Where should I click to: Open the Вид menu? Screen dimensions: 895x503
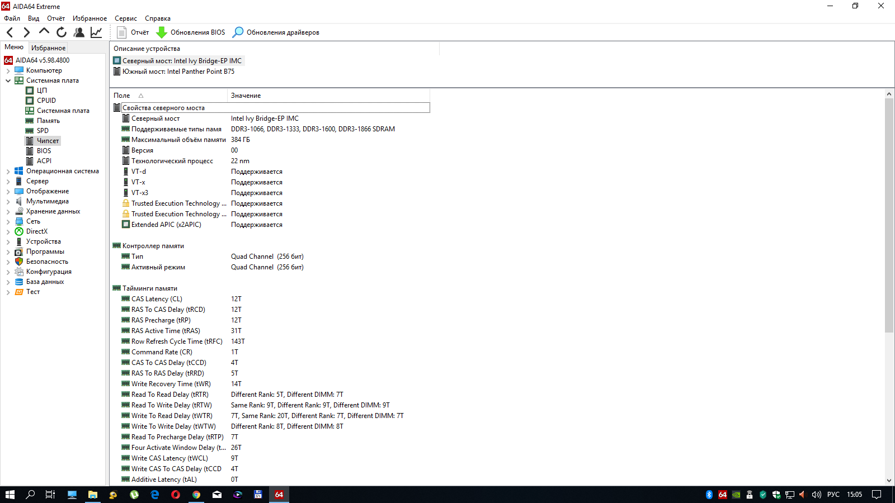(34, 18)
